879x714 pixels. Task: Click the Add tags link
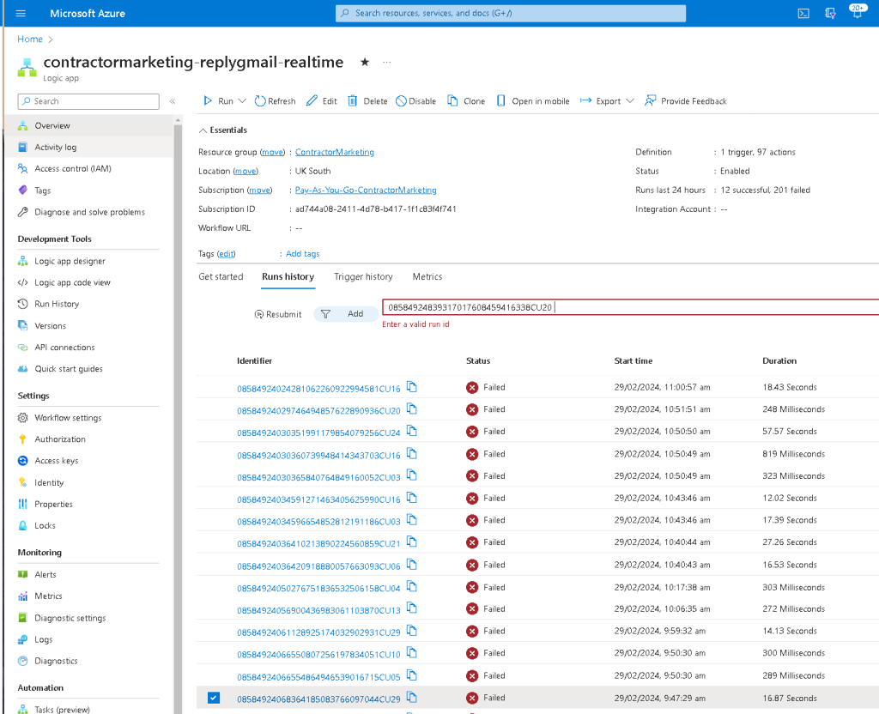click(x=303, y=254)
